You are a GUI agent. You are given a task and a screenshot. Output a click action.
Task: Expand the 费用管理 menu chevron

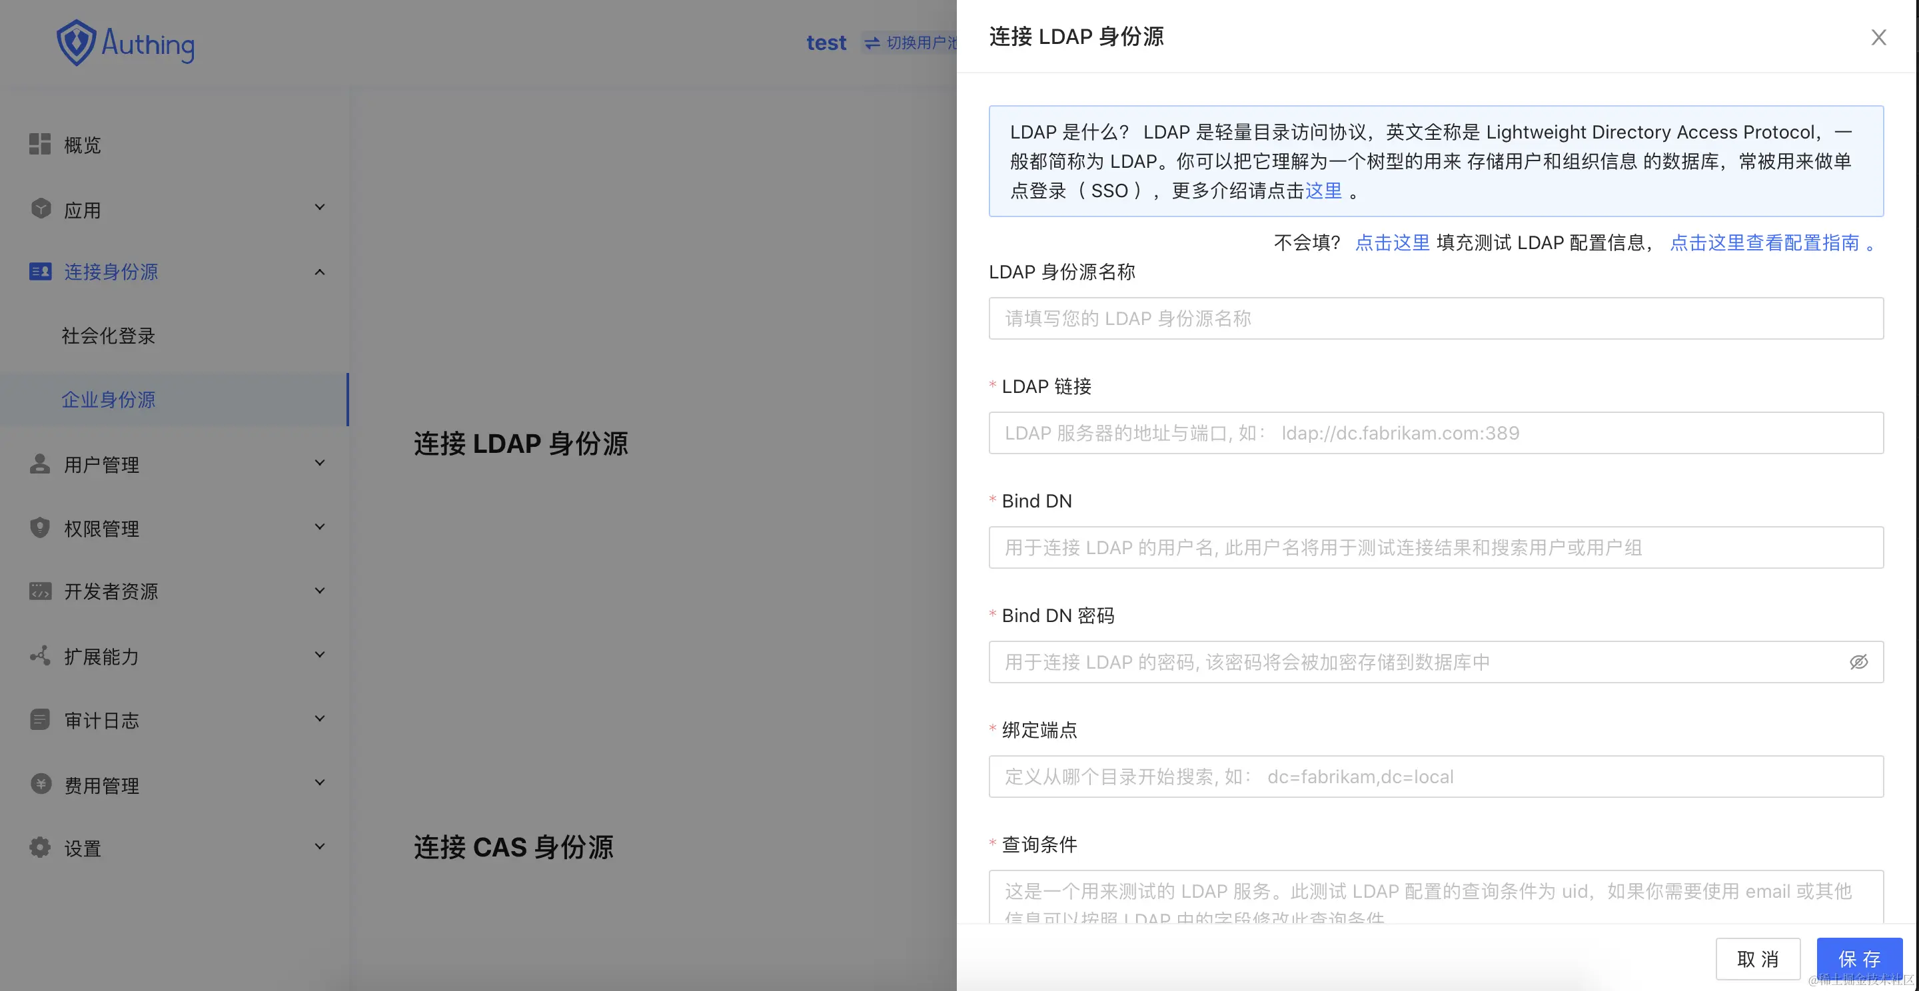click(320, 783)
